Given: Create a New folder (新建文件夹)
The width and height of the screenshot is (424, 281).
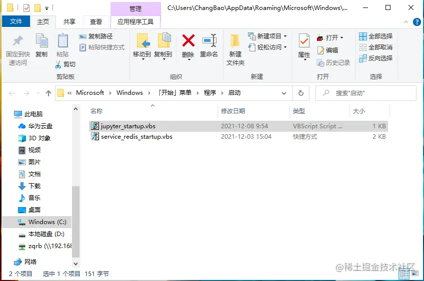Looking at the screenshot, I should coord(235,50).
